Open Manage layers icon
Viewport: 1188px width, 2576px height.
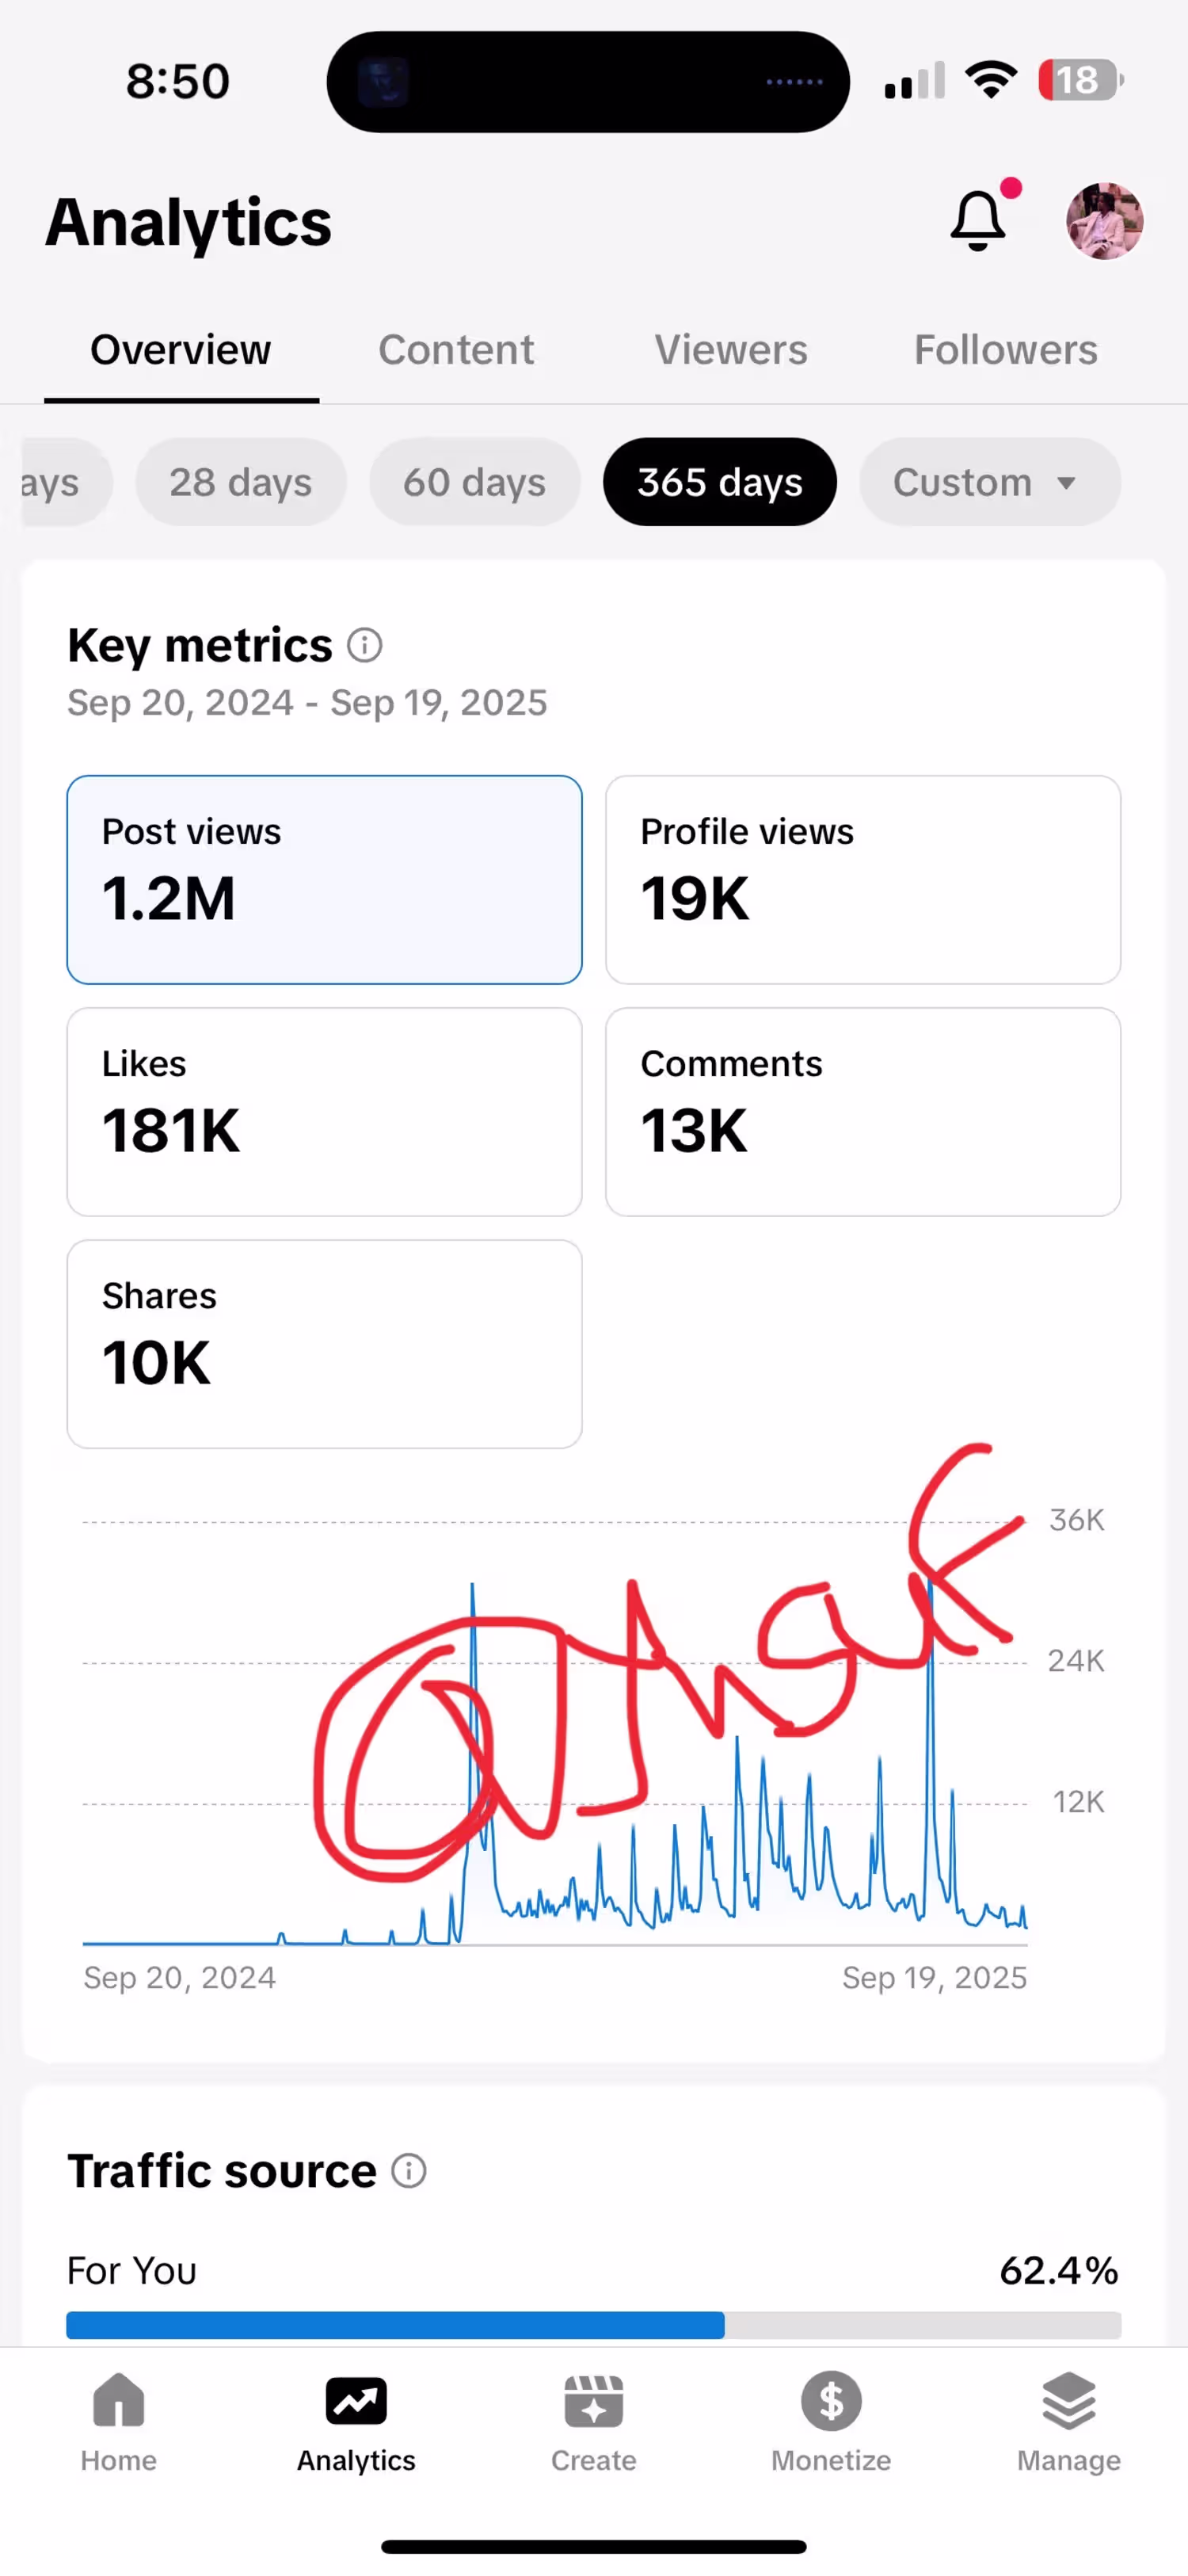1069,2400
